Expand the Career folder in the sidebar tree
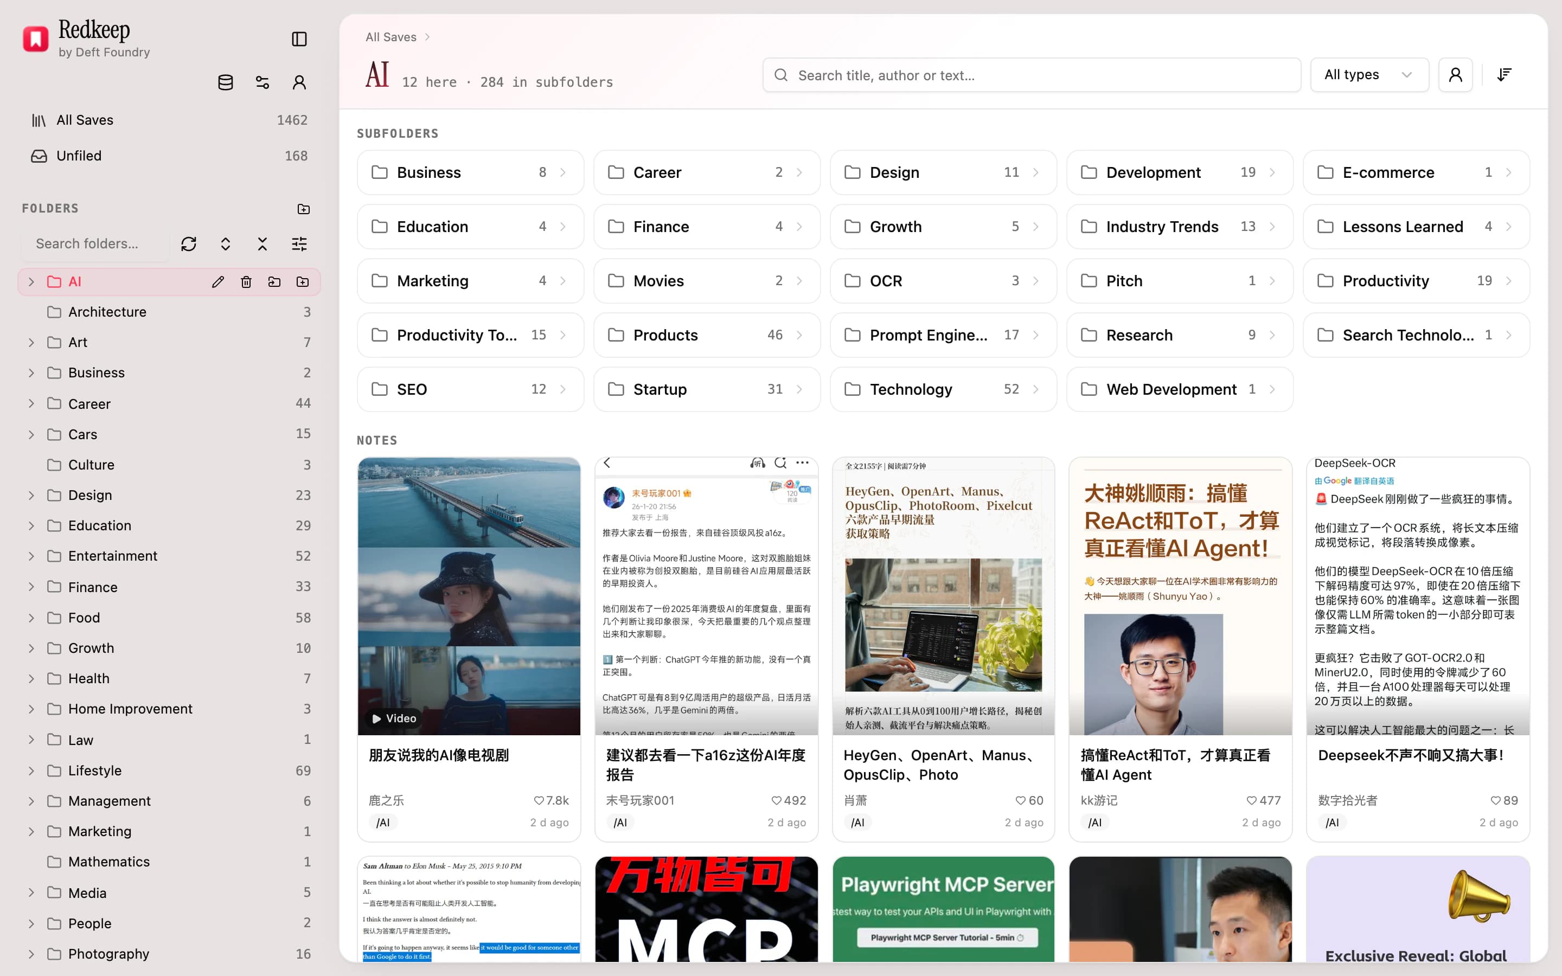The width and height of the screenshot is (1562, 976). [x=31, y=403]
